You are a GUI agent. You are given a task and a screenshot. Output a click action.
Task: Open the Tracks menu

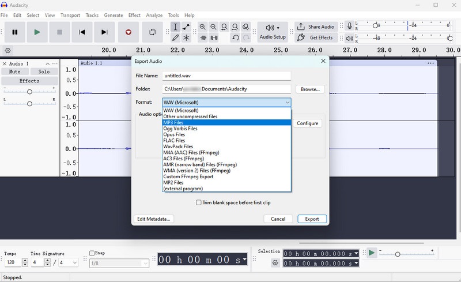(92, 16)
